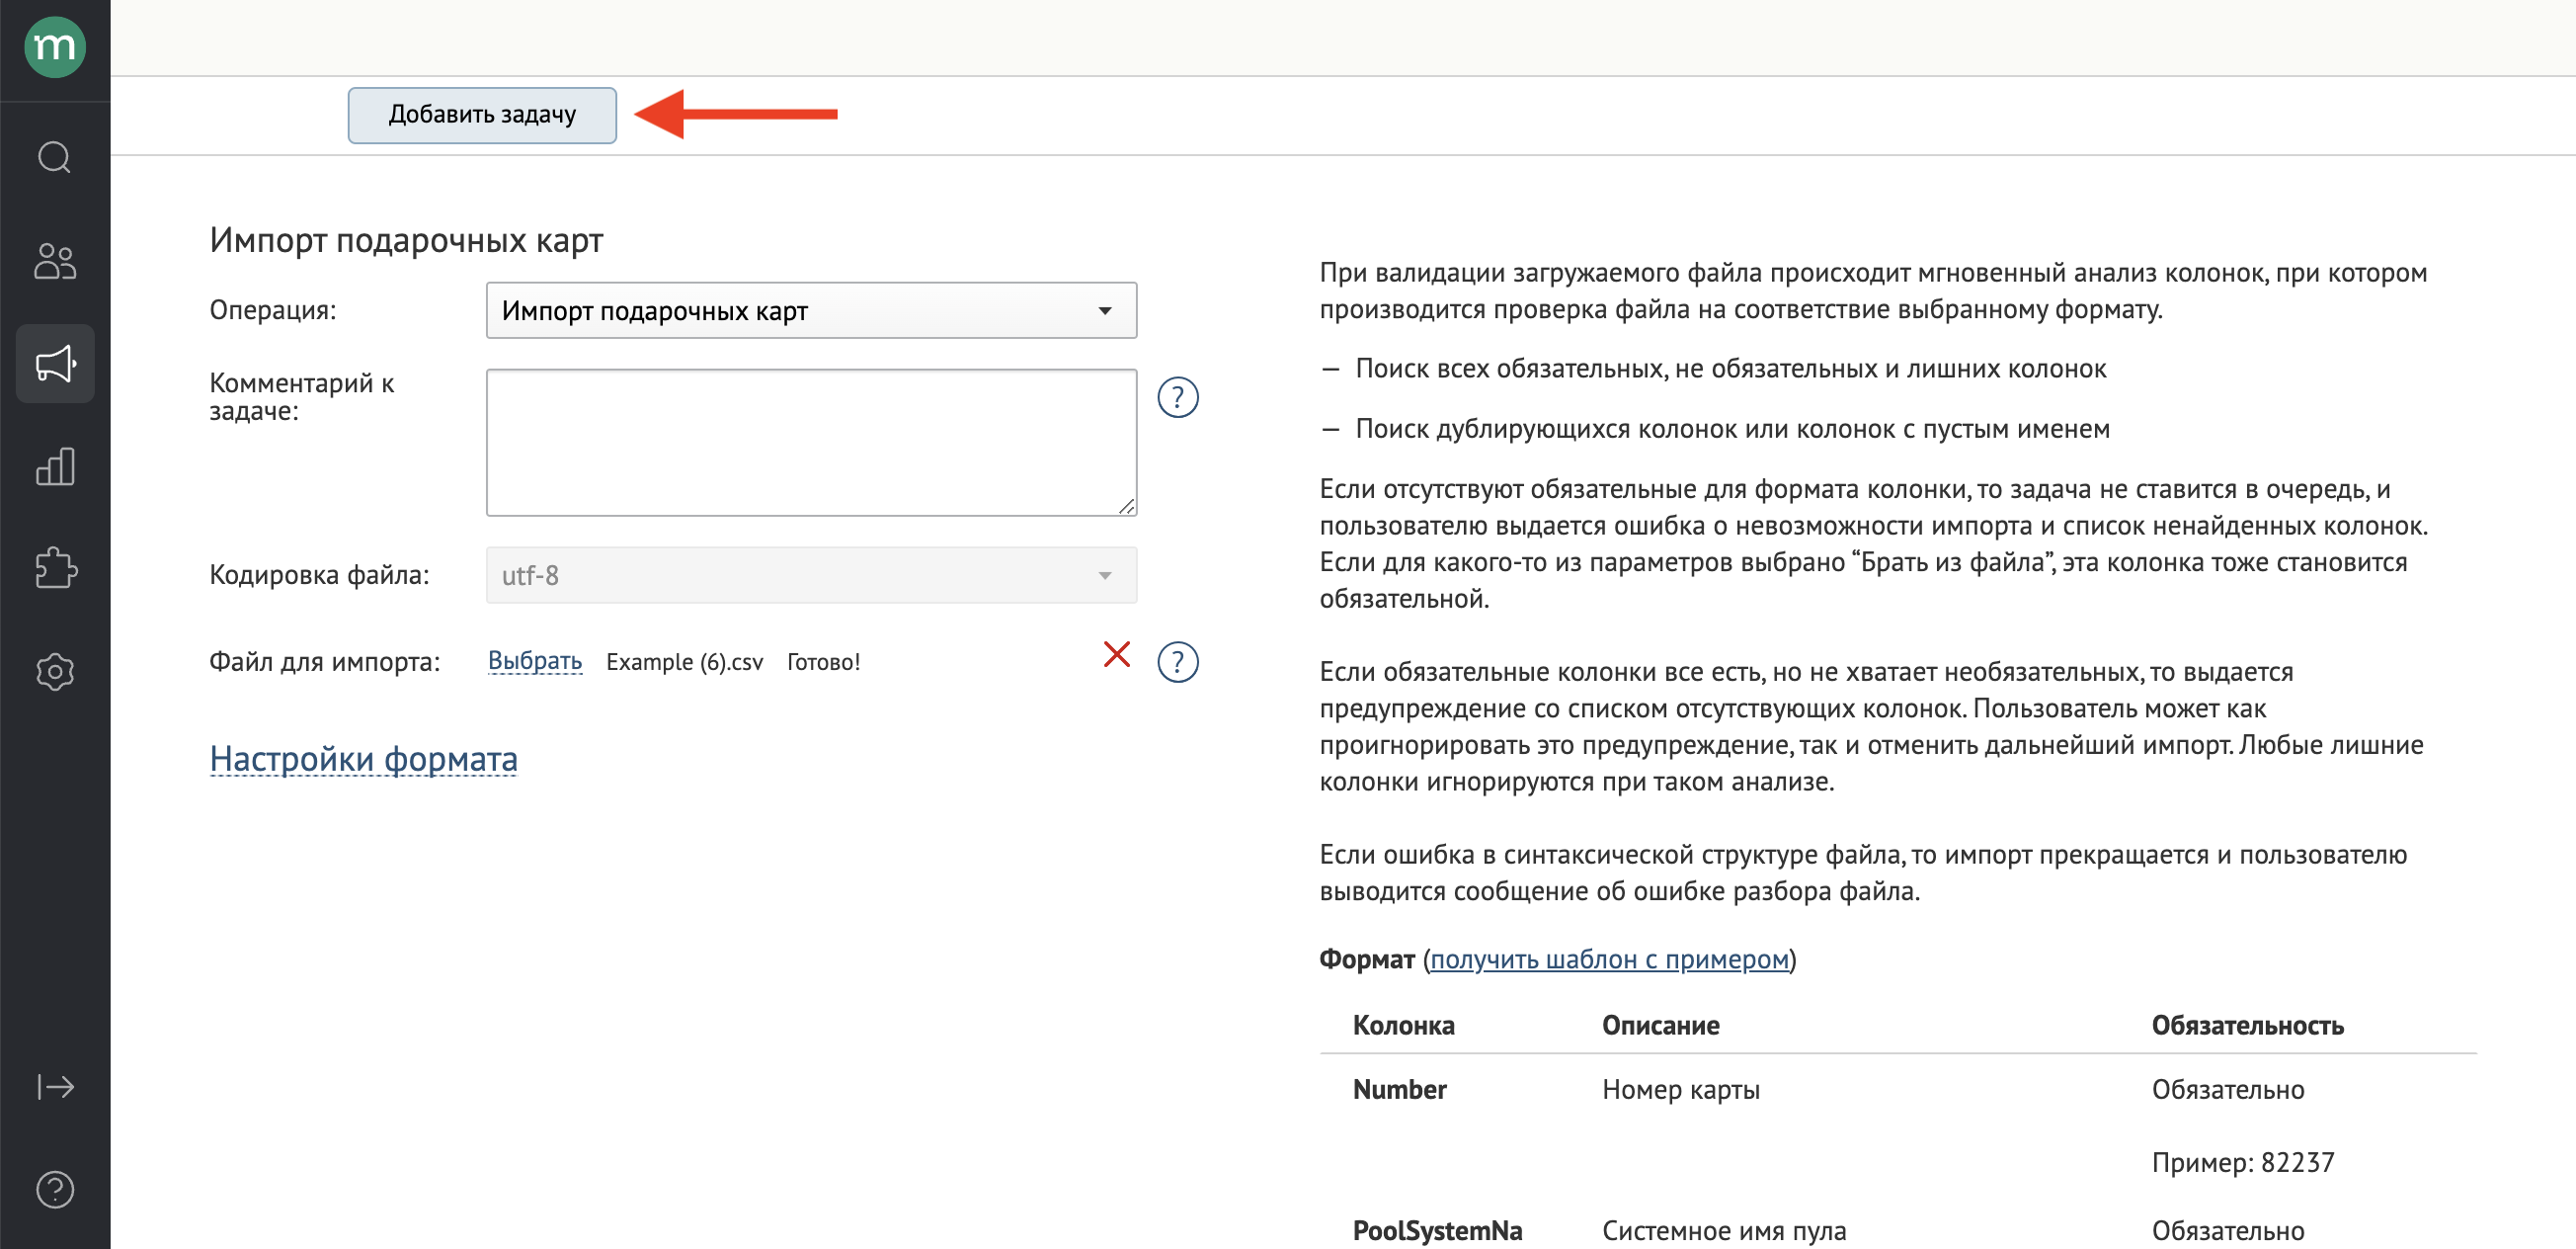The width and height of the screenshot is (2576, 1249).
Task: Open the Кодировка файла utf-8 dropdown
Action: pyautogui.click(x=811, y=575)
